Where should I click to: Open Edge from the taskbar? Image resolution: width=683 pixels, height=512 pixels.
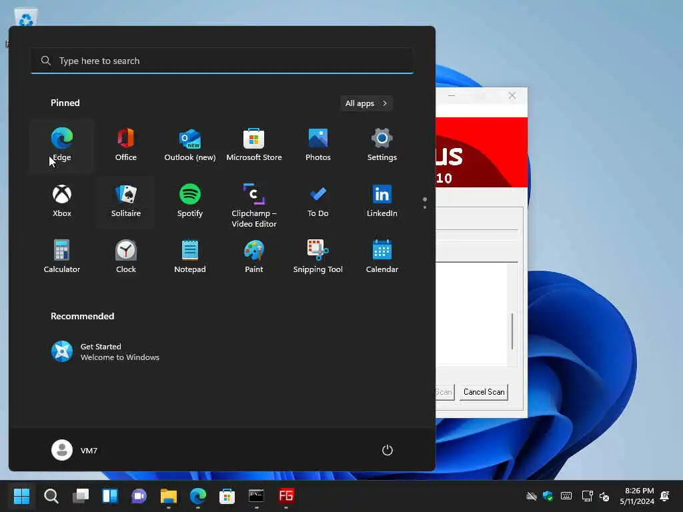coord(197,496)
